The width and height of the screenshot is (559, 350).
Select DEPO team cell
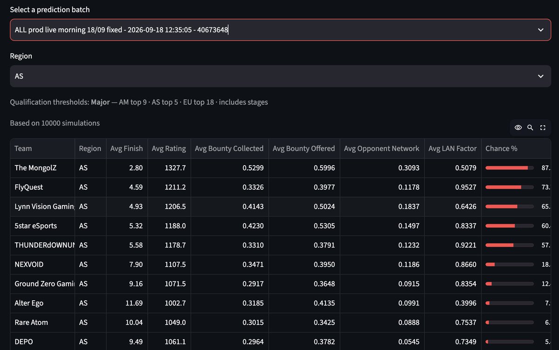pos(42,342)
